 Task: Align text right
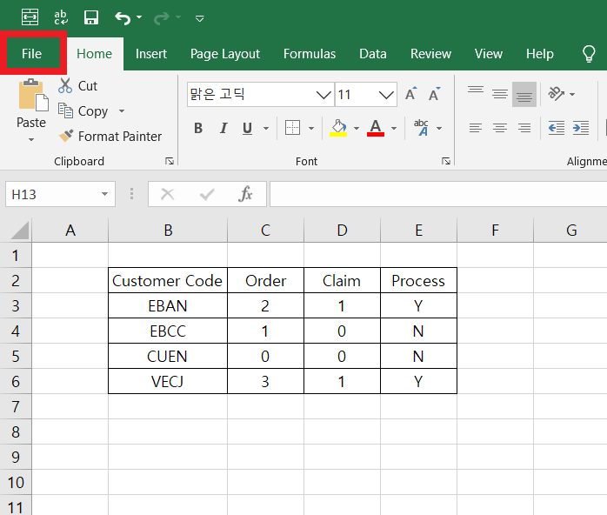(524, 128)
